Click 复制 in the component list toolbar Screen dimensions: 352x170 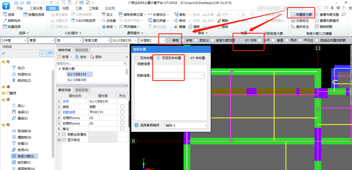pyautogui.click(x=81, y=57)
